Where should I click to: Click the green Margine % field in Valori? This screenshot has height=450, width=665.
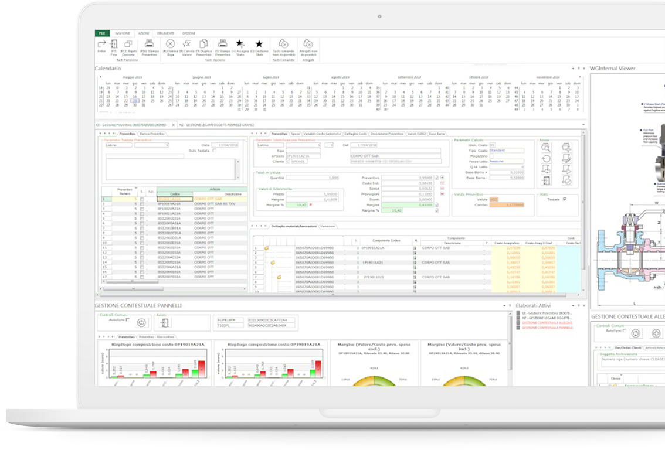[297, 205]
